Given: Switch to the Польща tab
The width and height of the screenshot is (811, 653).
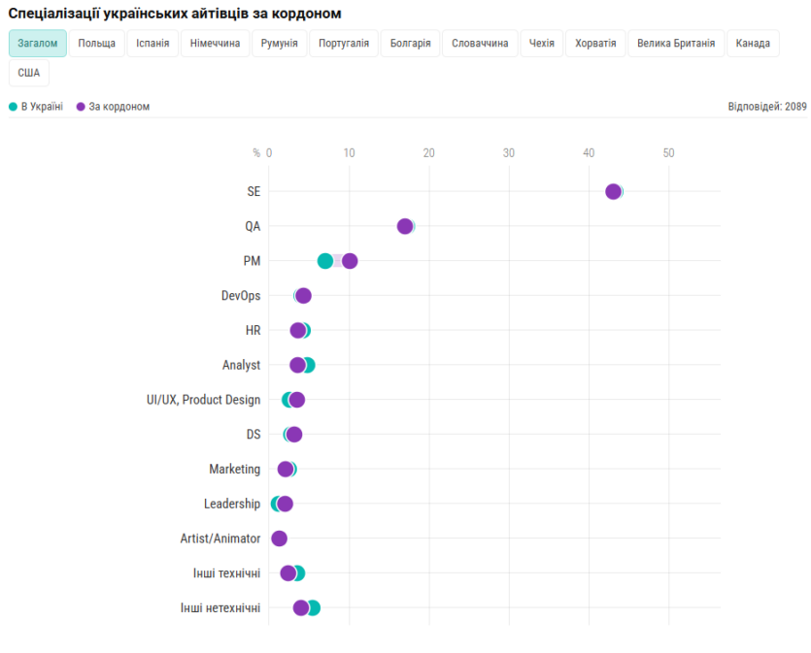Looking at the screenshot, I should [96, 44].
